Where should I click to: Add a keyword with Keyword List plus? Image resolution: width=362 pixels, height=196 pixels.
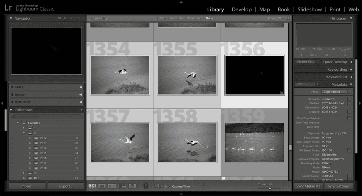point(297,77)
